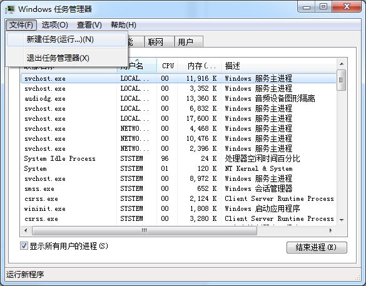Click the NT Kernel & System description

258,168
